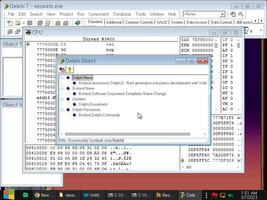This screenshot has width=267, height=200.
Task: Open the Delphi Downloads link
Action: tap(93, 104)
